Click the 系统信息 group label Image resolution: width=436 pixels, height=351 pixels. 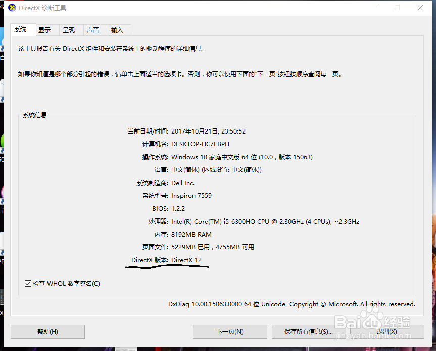[35, 115]
